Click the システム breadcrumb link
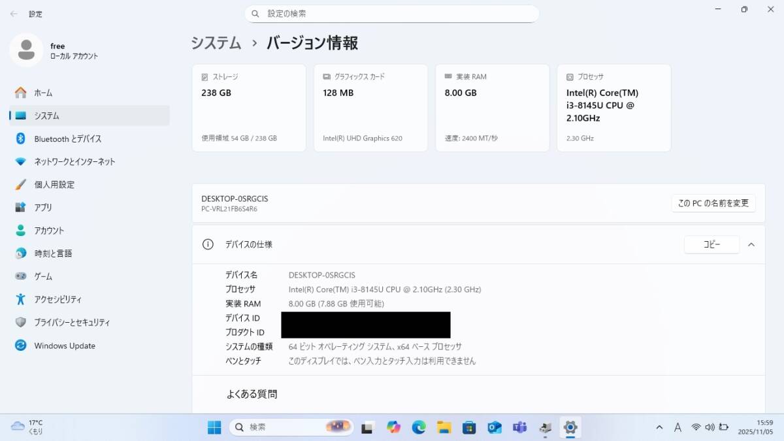The width and height of the screenshot is (784, 441). tap(216, 43)
